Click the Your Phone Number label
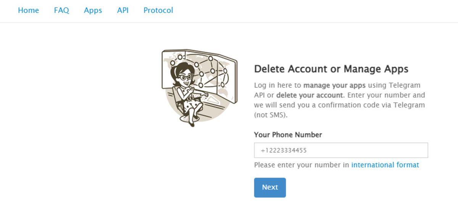This screenshot has height=203, width=458. [288, 135]
